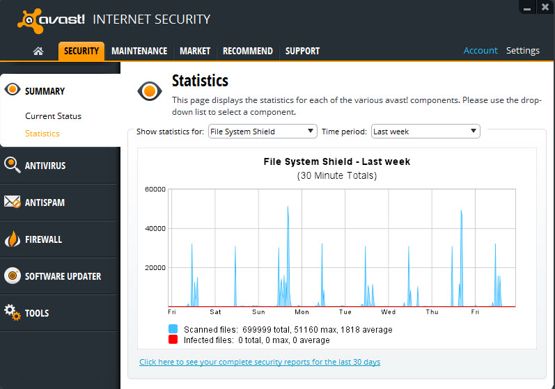Open the Account link
555x389 pixels.
tap(480, 51)
